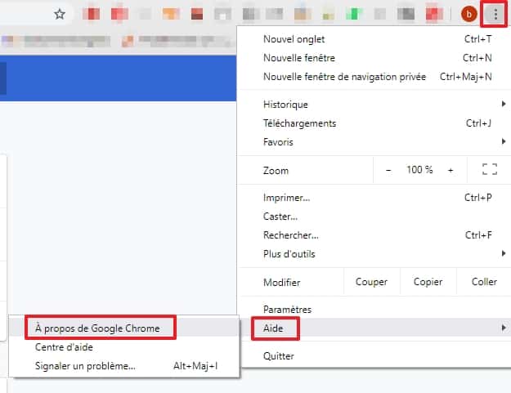Expand the Plus d'outils submenu
Viewport: 511px width, 393px height.
374,254
